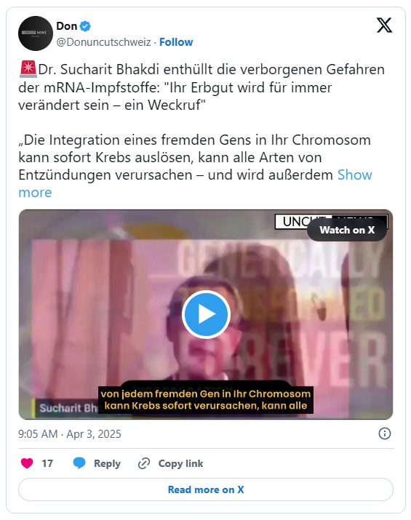The height and width of the screenshot is (520, 411).
Task: Click the blue verified badge
Action: pos(85,26)
